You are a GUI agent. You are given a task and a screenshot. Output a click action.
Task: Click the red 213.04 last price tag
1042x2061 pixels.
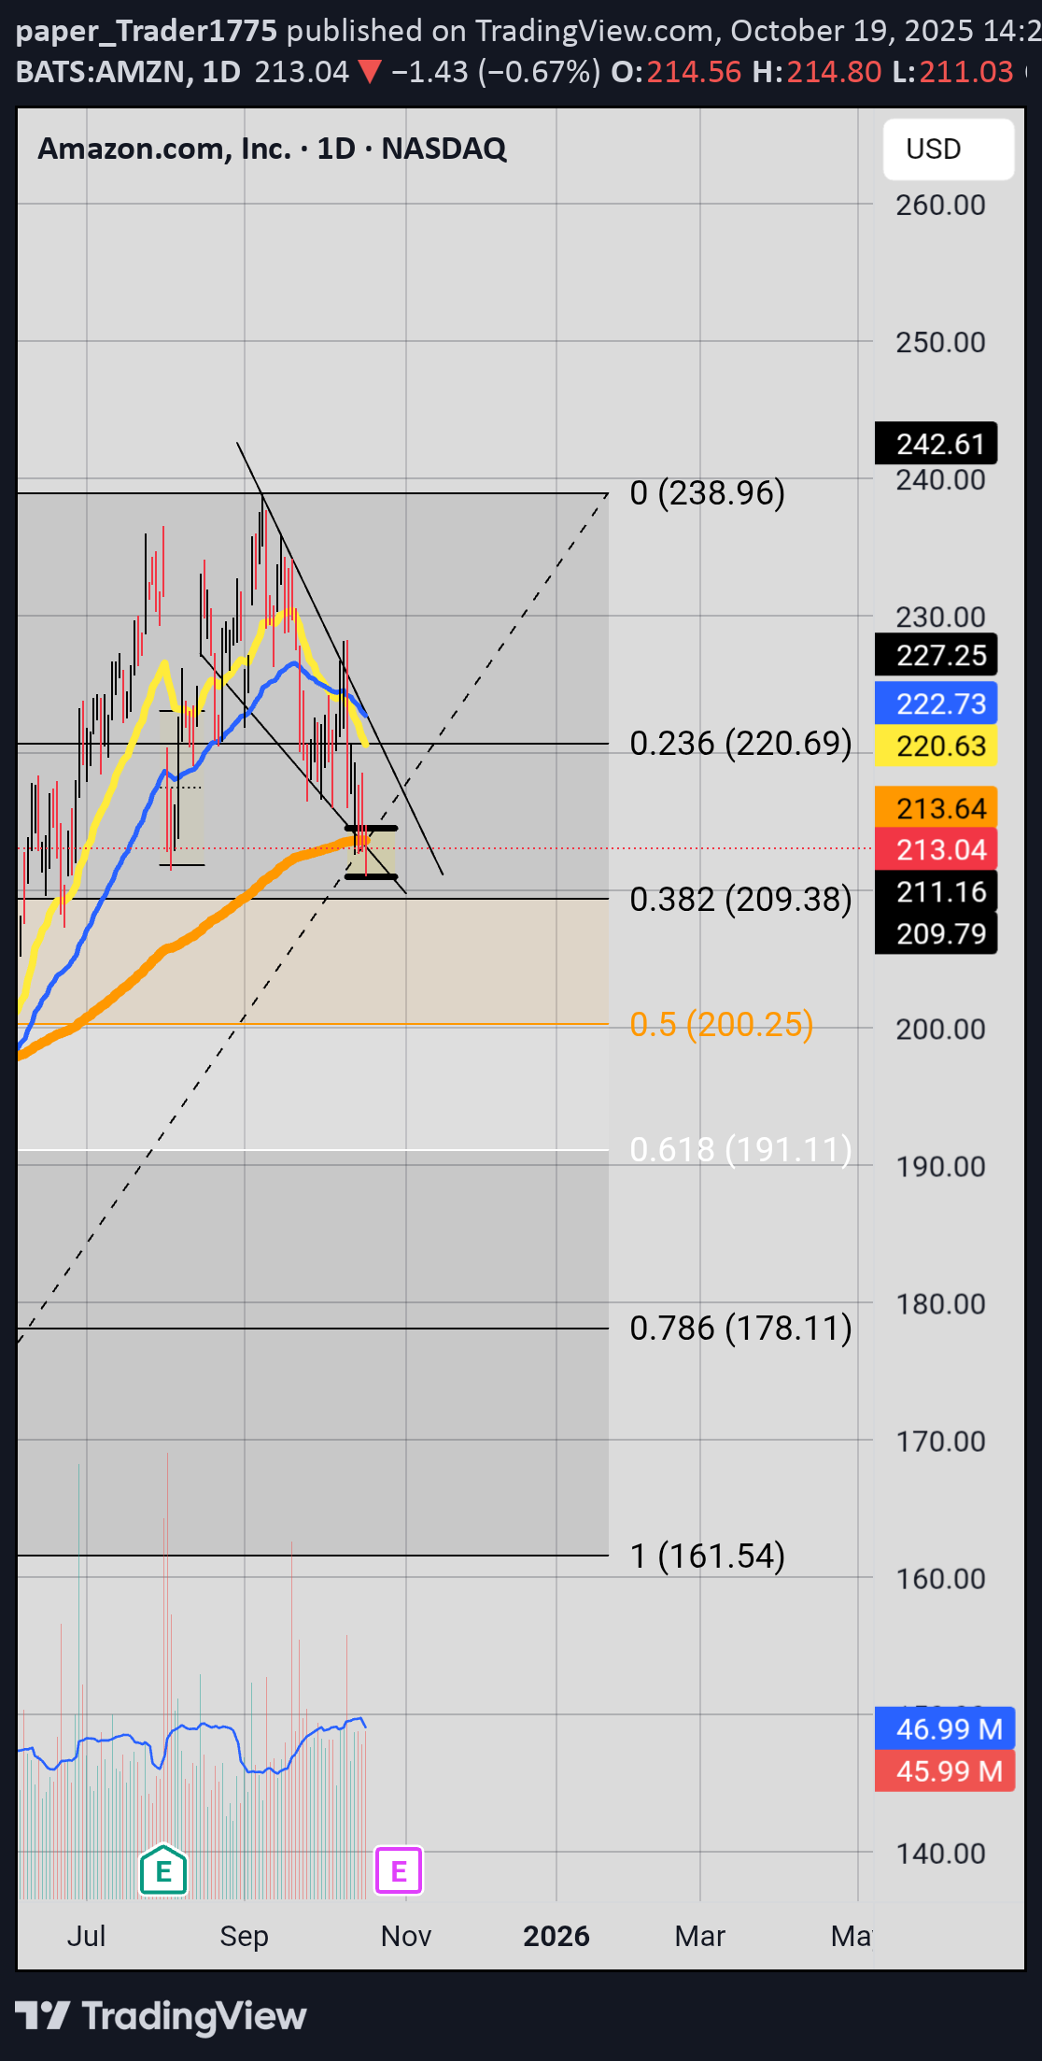[936, 849]
